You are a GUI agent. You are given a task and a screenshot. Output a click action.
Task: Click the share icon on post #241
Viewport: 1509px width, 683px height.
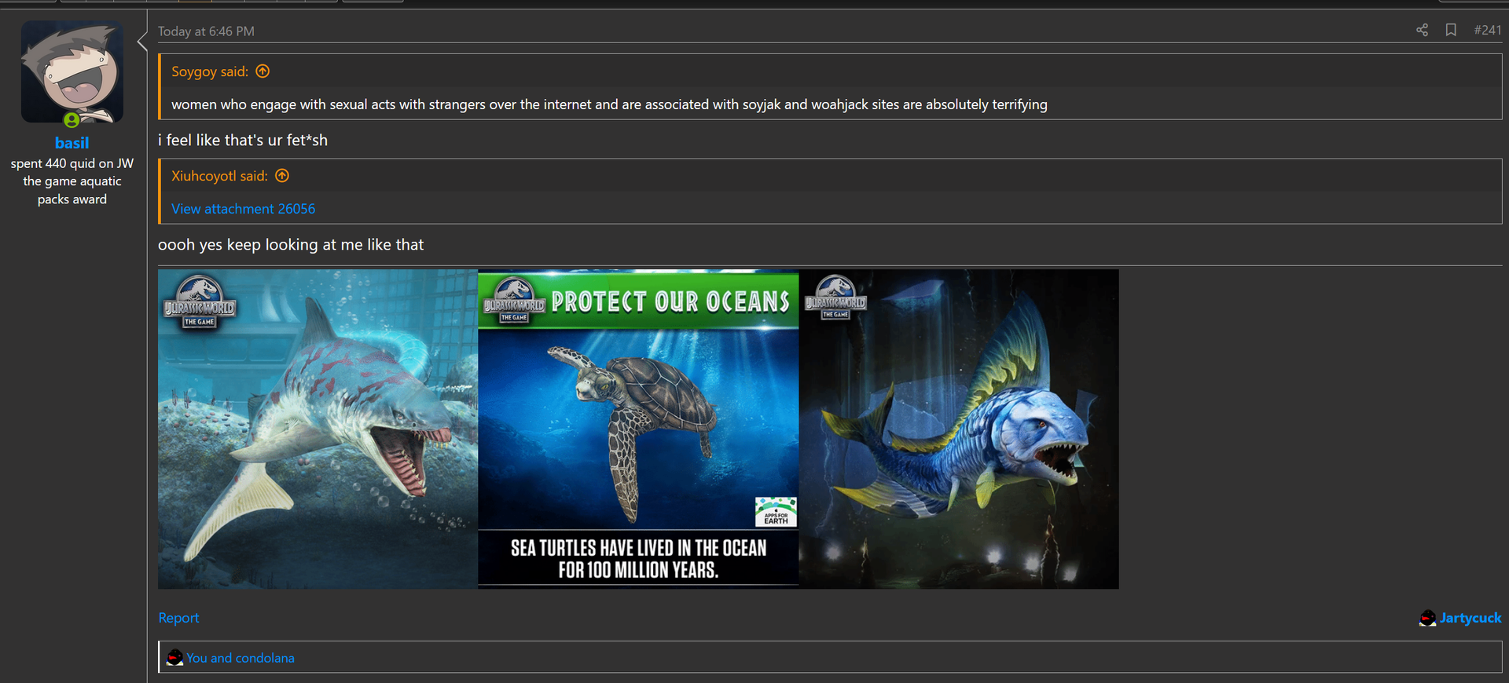pyautogui.click(x=1422, y=30)
